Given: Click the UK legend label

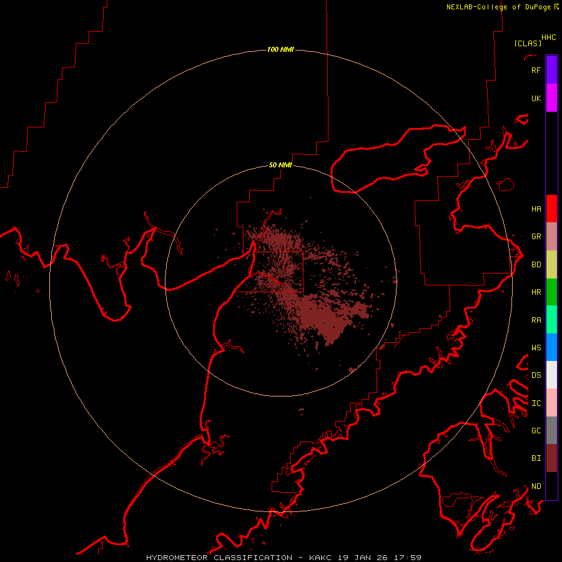Looking at the screenshot, I should (536, 99).
